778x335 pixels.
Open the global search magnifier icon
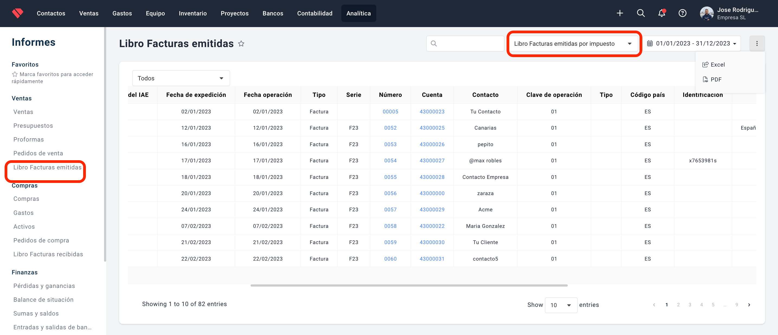coord(641,13)
